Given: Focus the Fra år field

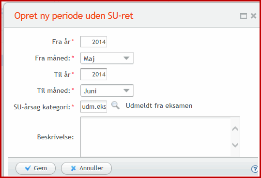Looking at the screenshot, I should pyautogui.click(x=94, y=42).
